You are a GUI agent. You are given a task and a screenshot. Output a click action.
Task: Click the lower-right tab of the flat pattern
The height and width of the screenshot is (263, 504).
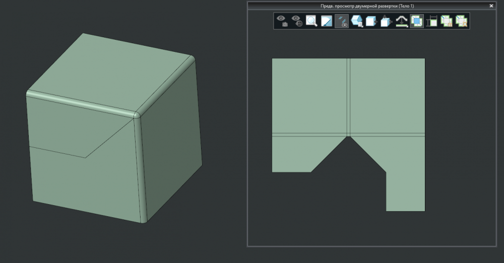pyautogui.click(x=405, y=191)
